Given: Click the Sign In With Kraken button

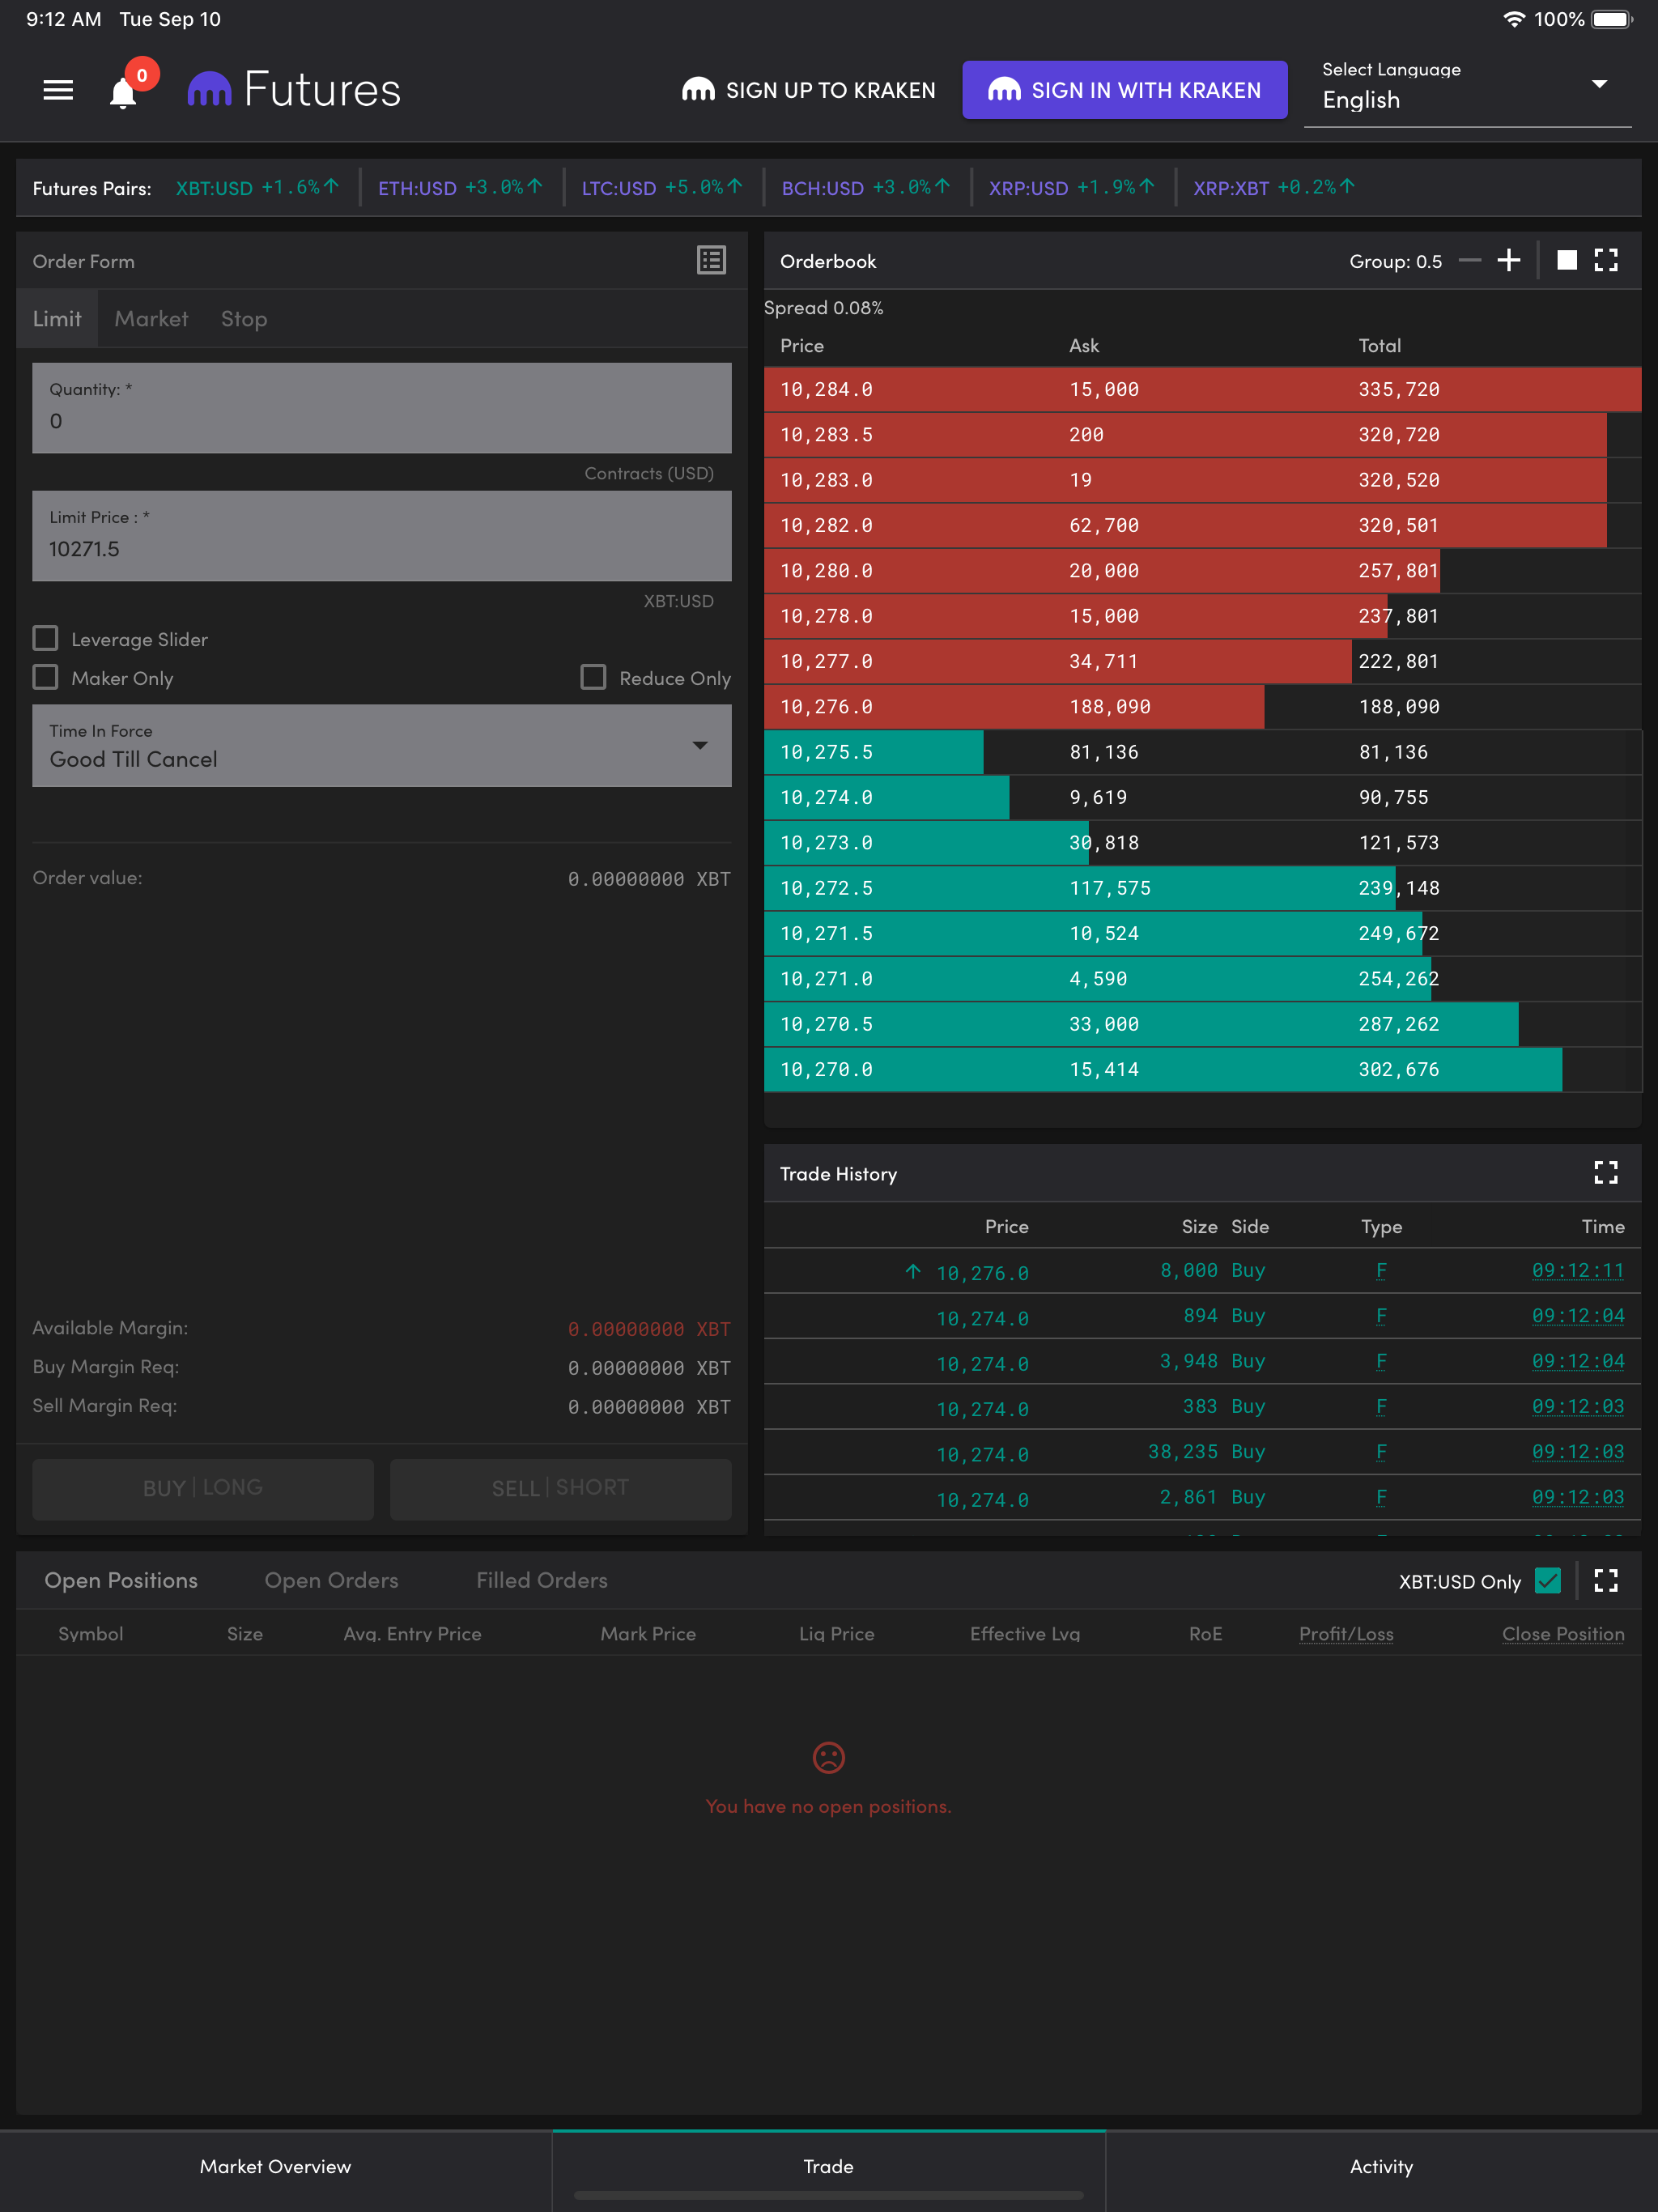Looking at the screenshot, I should [x=1124, y=90].
